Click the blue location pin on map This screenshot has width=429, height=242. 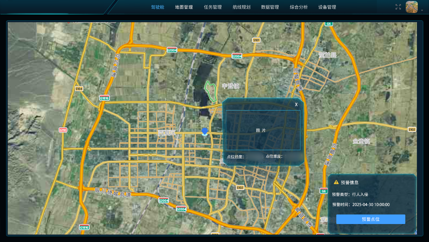(x=204, y=132)
